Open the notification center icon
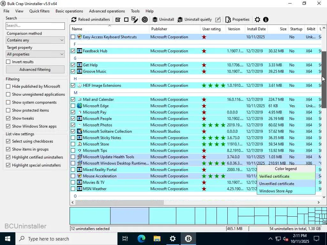 tap(316, 239)
